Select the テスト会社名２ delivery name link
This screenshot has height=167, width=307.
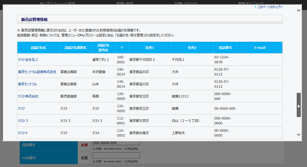tap(28, 59)
